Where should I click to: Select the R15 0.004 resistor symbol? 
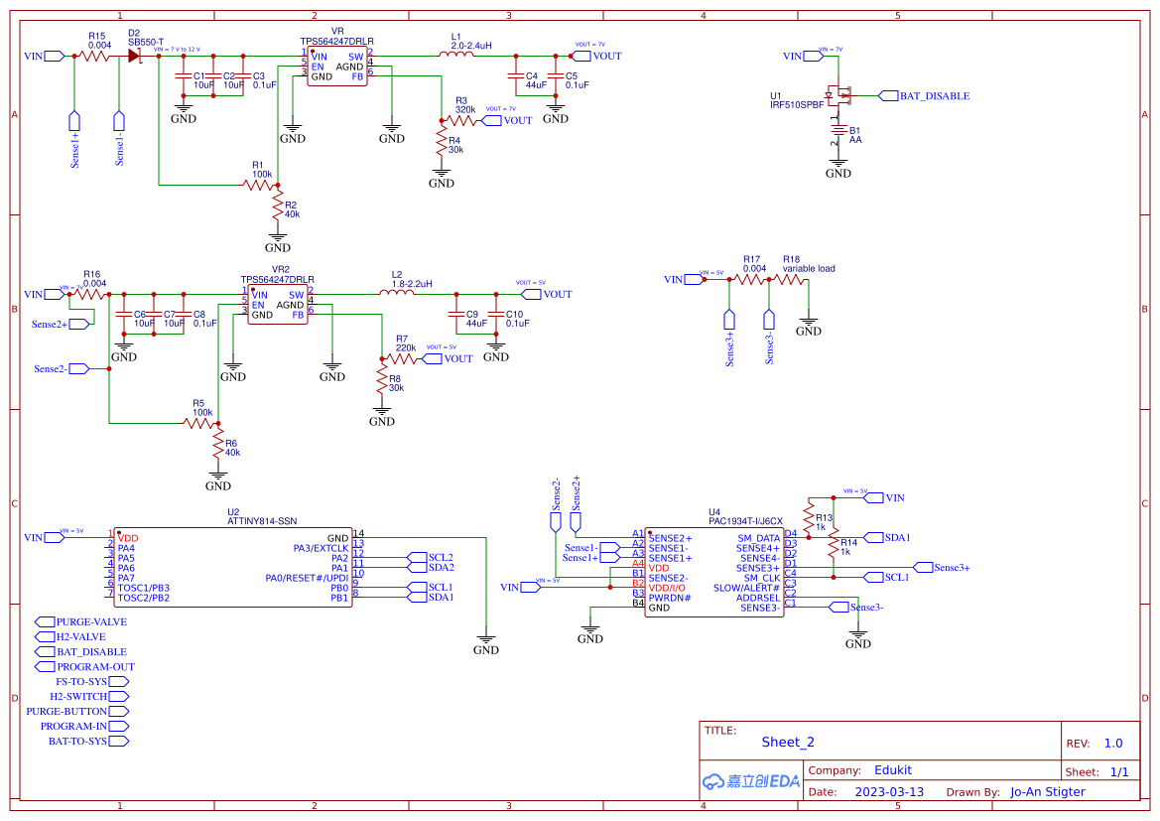point(94,56)
